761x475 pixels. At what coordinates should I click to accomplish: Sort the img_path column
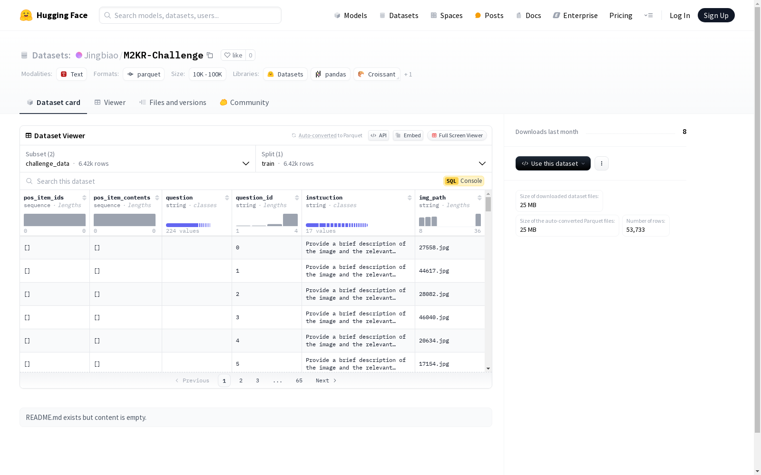479,198
